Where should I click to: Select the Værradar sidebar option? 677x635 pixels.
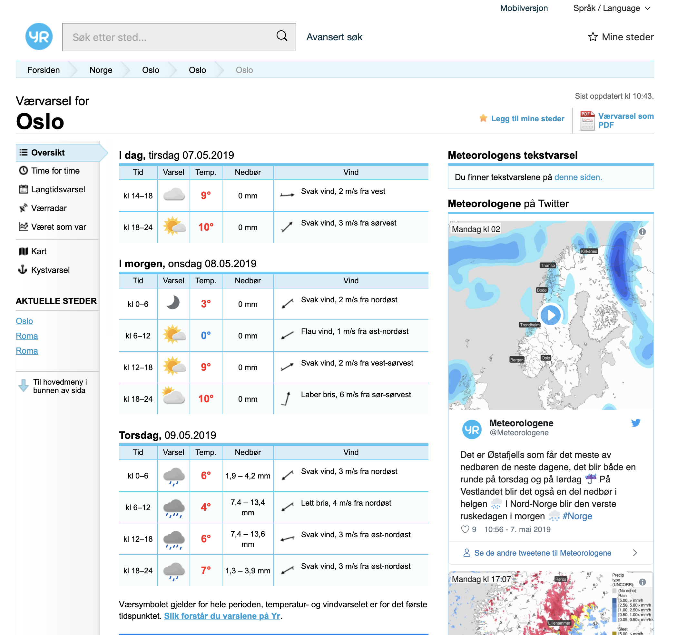(x=49, y=208)
